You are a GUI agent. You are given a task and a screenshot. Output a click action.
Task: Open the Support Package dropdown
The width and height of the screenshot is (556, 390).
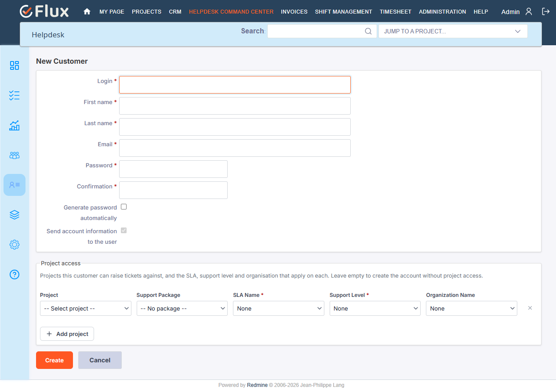pyautogui.click(x=182, y=308)
